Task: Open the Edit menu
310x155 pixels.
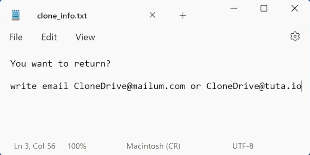Action: (x=49, y=37)
